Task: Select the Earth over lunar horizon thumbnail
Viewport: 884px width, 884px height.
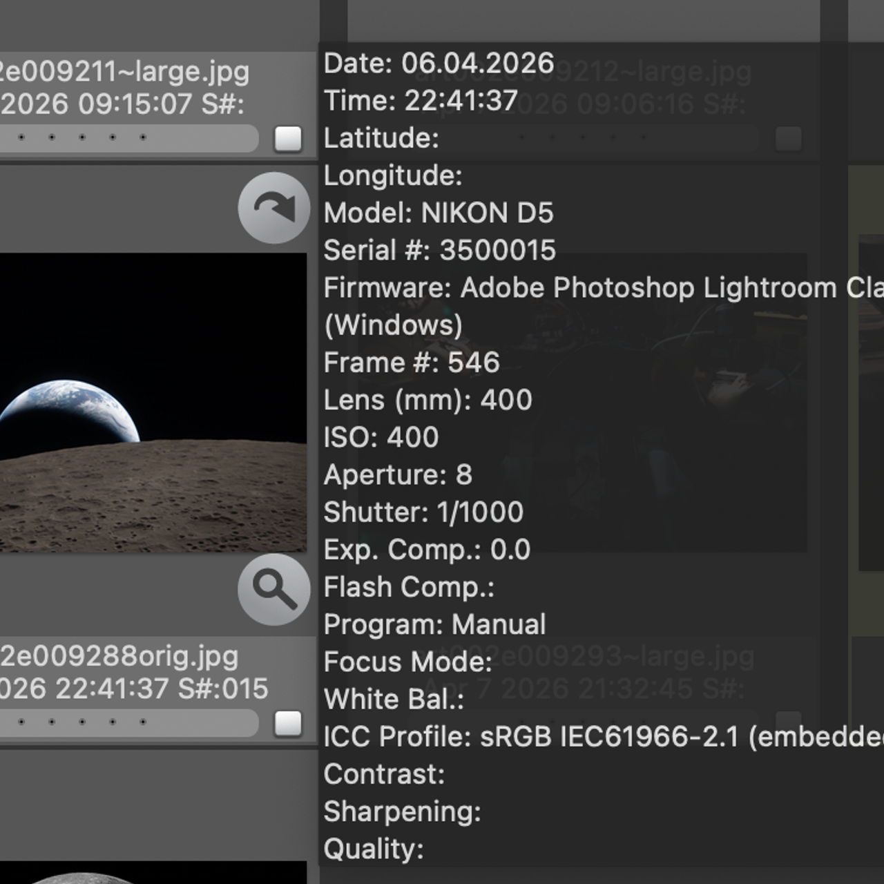Action: point(152,403)
